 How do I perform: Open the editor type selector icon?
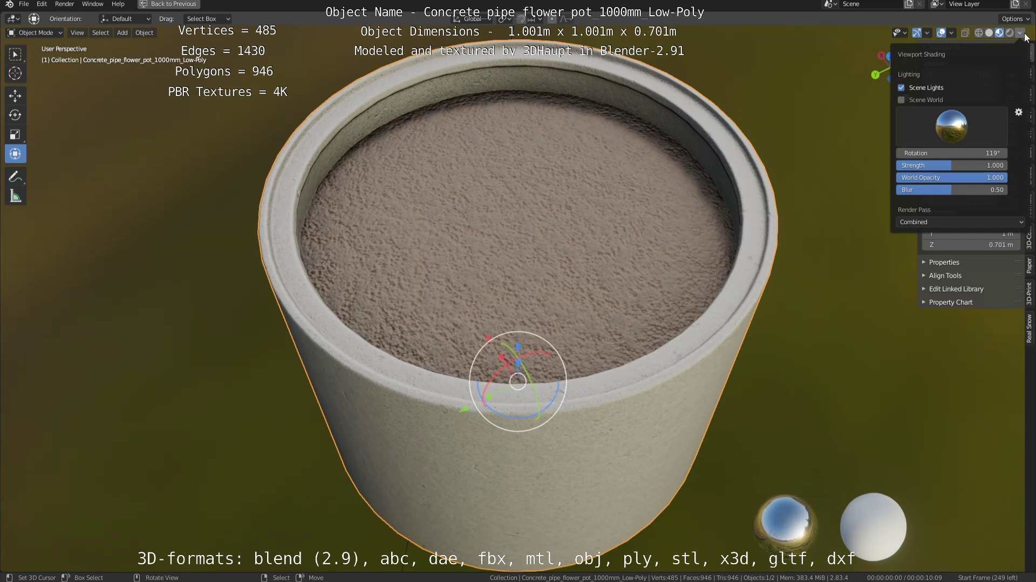coord(13,19)
